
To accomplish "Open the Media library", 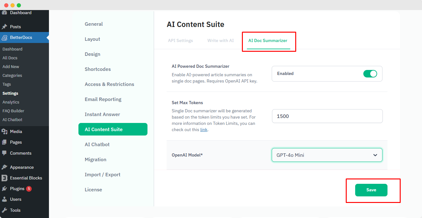I will (15, 131).
